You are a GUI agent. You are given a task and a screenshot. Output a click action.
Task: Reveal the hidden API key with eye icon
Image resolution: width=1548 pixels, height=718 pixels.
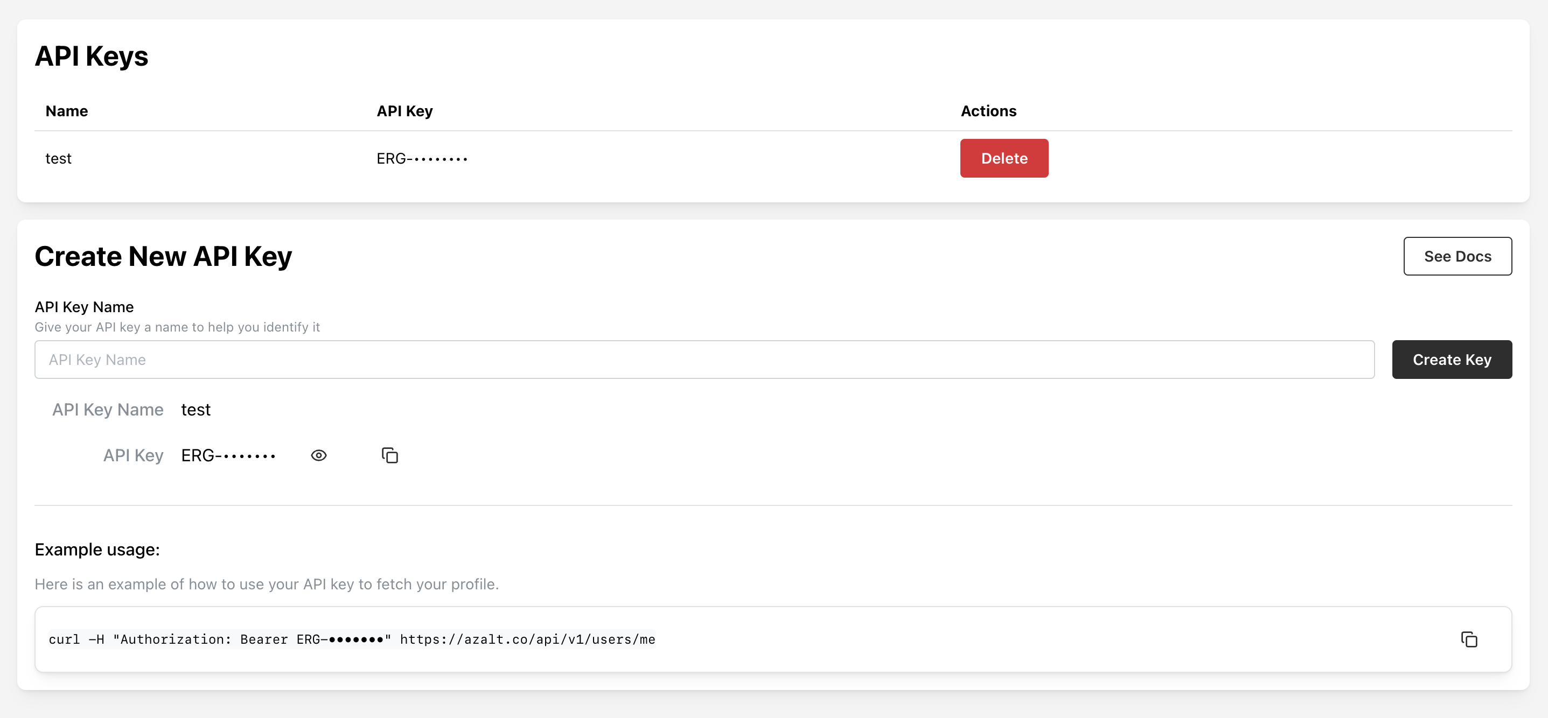[318, 456]
